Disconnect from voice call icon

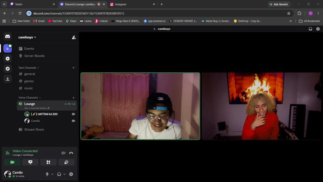coord(71,153)
